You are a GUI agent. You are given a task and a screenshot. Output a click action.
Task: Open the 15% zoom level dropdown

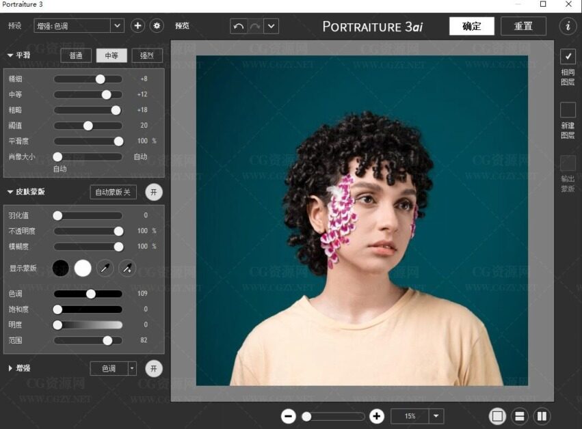tap(436, 416)
